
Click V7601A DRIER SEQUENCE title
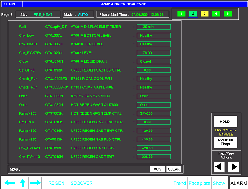(x=123, y=4)
